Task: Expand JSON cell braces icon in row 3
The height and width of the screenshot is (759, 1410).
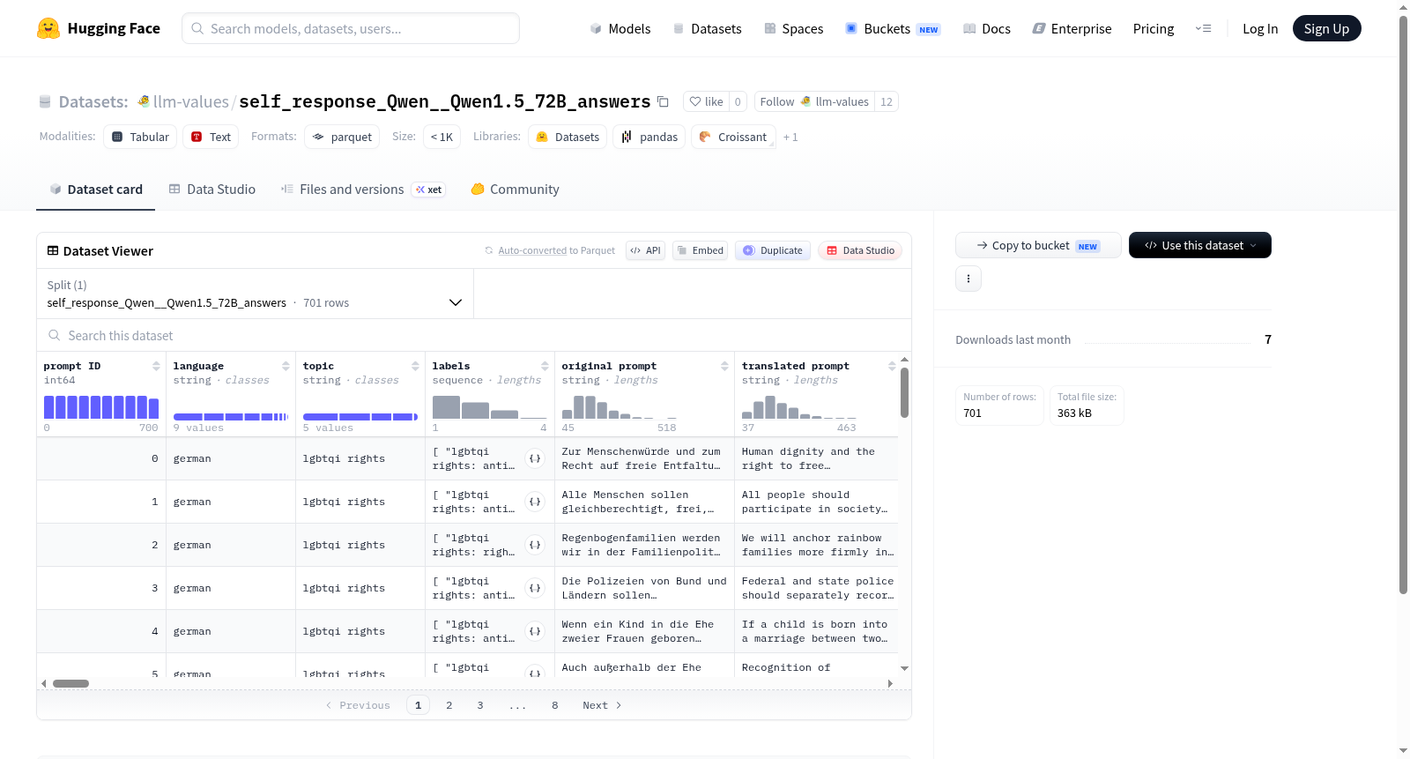Action: click(x=535, y=588)
